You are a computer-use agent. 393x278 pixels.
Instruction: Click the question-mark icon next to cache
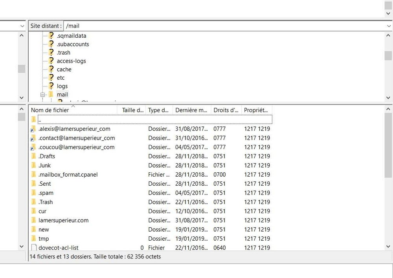[51, 69]
